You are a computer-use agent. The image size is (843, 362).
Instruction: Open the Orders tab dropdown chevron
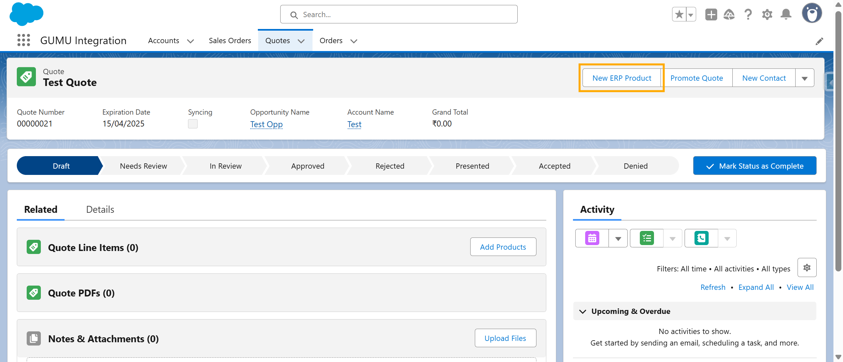pos(354,41)
